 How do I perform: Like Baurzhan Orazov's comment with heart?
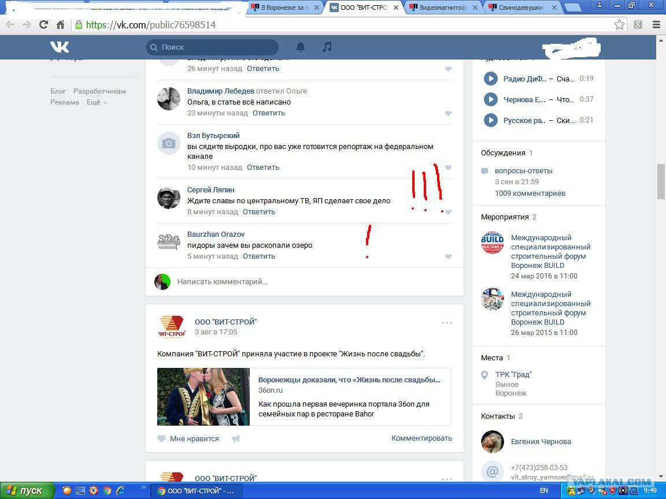pyautogui.click(x=448, y=256)
